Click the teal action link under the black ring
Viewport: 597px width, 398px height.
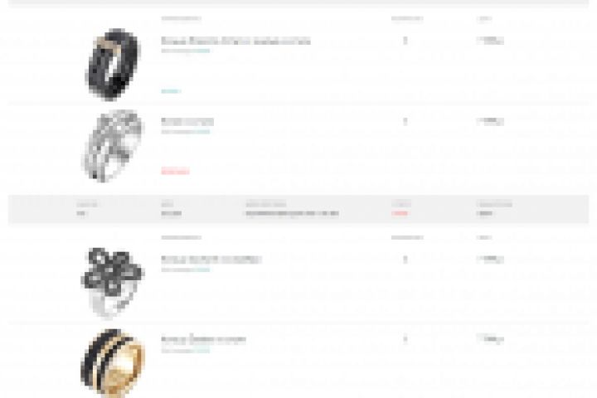[171, 91]
